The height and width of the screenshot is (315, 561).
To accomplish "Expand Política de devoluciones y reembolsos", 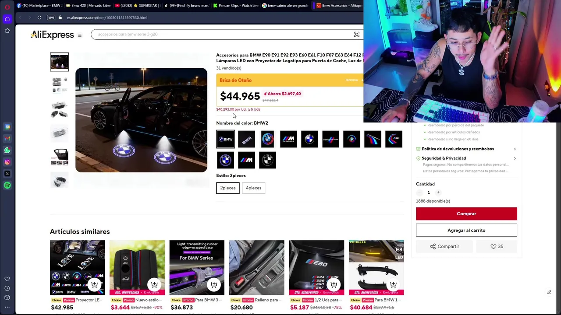I will tap(466, 149).
